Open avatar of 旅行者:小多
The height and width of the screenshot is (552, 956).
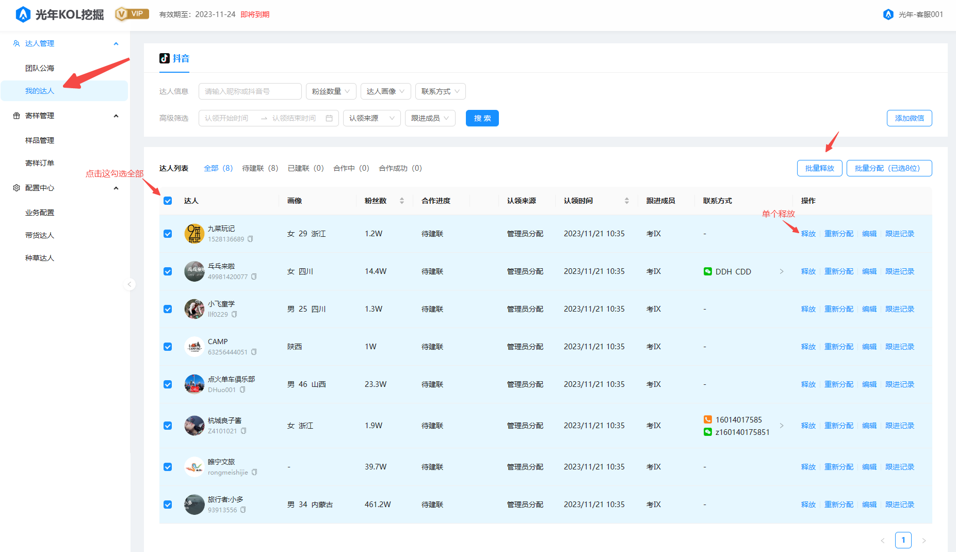pos(195,505)
